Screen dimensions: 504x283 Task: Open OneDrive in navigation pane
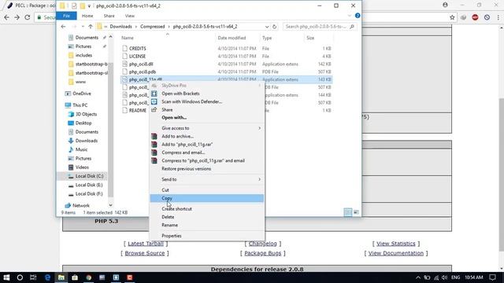pos(82,94)
